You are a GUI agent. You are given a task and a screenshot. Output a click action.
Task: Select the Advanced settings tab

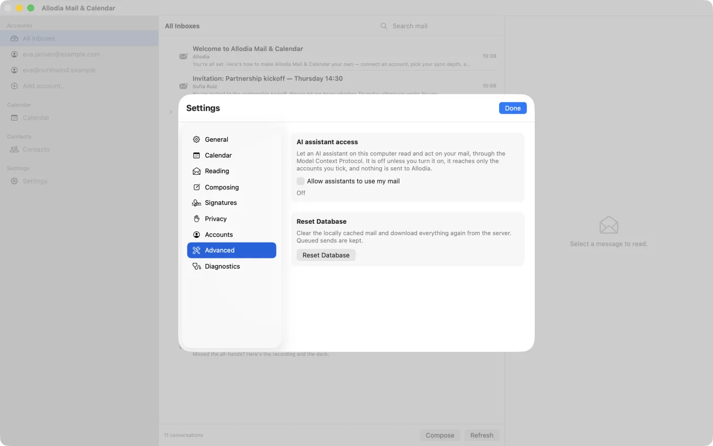(232, 250)
